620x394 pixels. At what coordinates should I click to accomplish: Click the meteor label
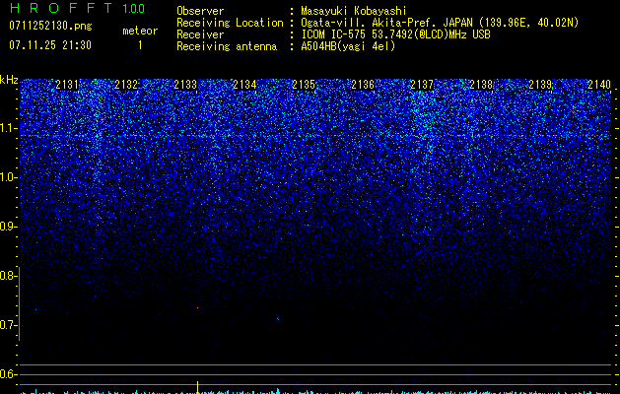tap(140, 31)
